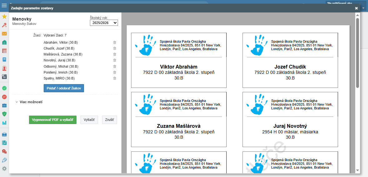The image size is (368, 177).
Task: Click the yellow star favorites icon
Action: [4, 17]
